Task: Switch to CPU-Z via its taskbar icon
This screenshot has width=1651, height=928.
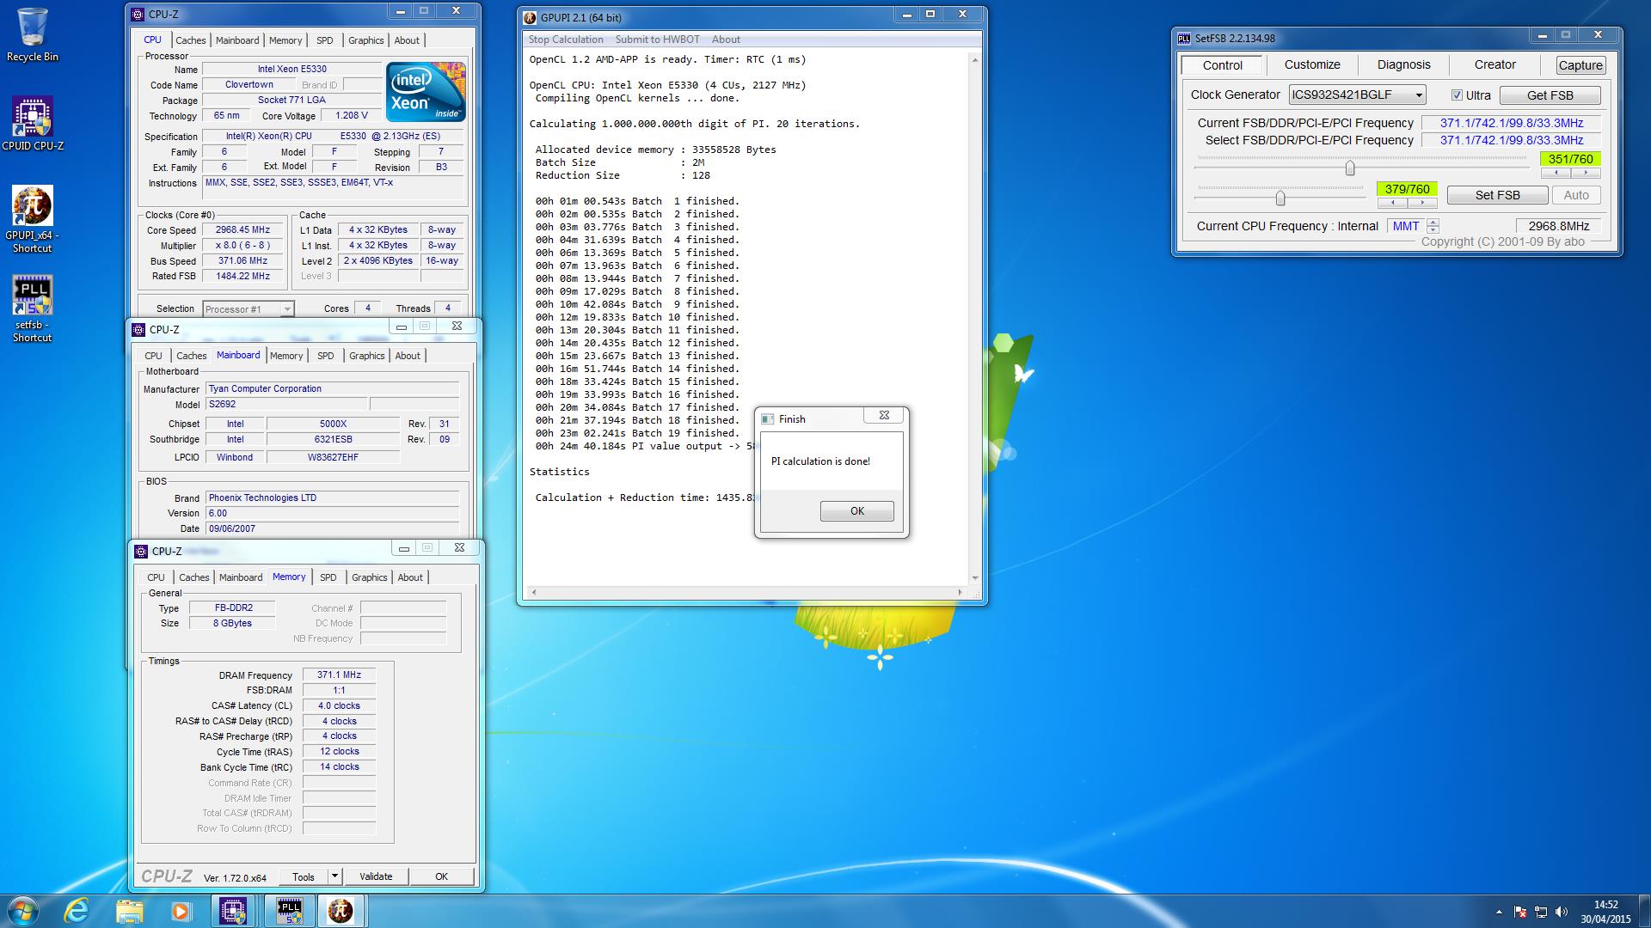Action: pos(233,911)
